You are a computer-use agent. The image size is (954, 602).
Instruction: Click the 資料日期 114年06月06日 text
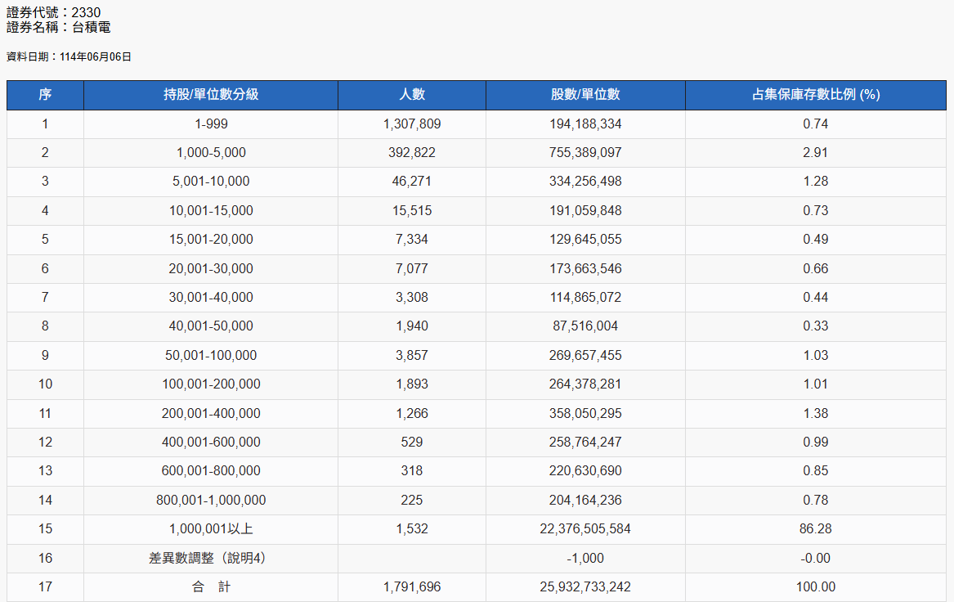point(69,57)
